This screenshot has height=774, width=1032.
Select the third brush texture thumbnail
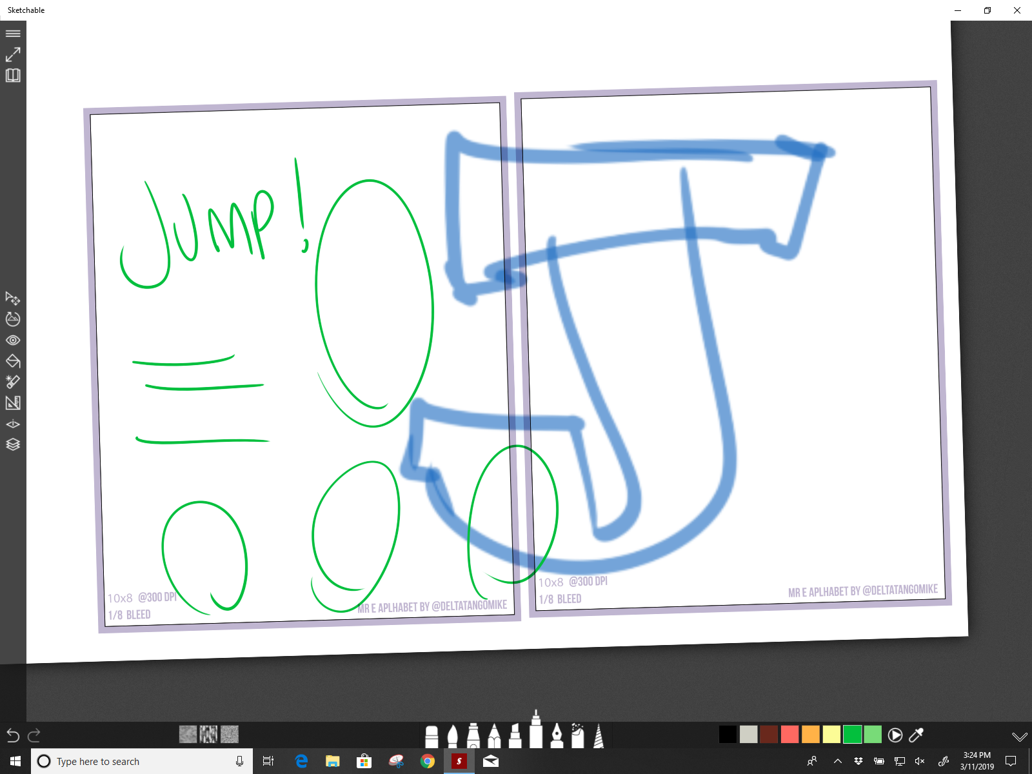(230, 734)
